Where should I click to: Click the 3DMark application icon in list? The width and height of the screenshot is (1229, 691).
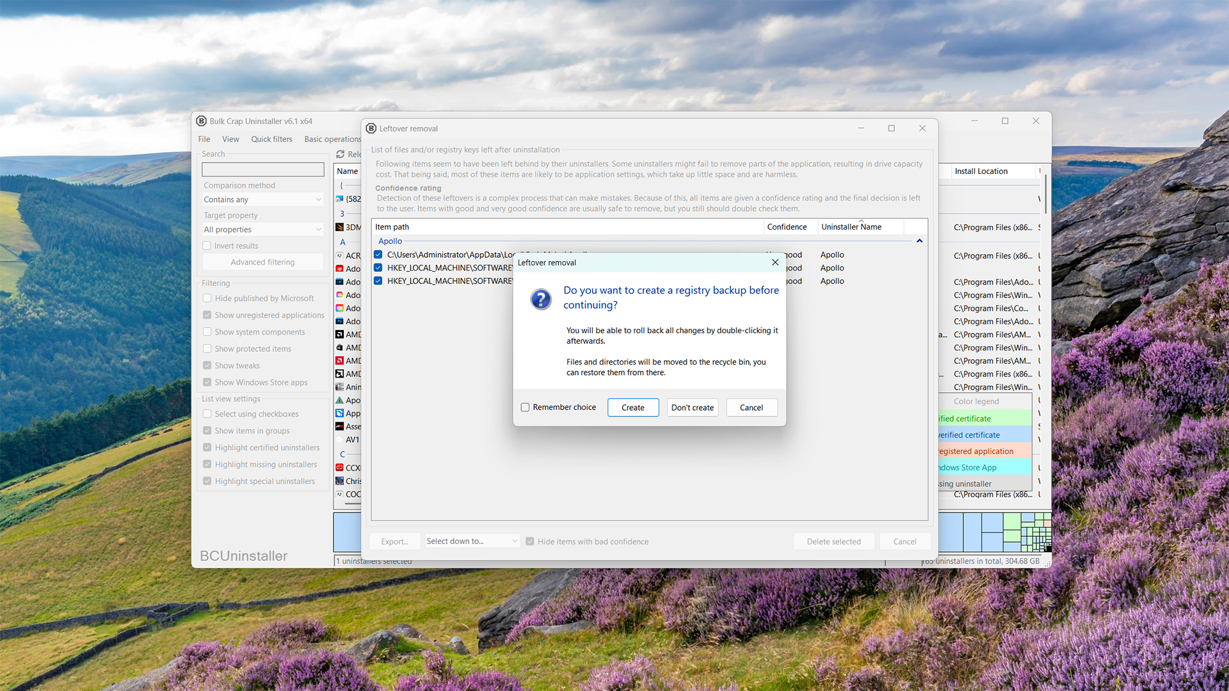[340, 227]
